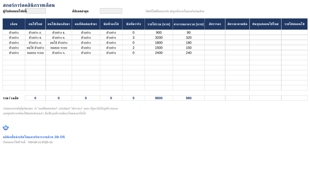Click returning-patient cell ตัวอย่าง ก. in 2400 row
Screen dimensions: 310x190
pos(59,53)
